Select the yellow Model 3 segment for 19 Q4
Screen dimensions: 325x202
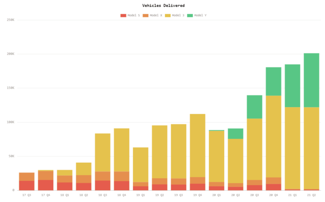(x=198, y=145)
